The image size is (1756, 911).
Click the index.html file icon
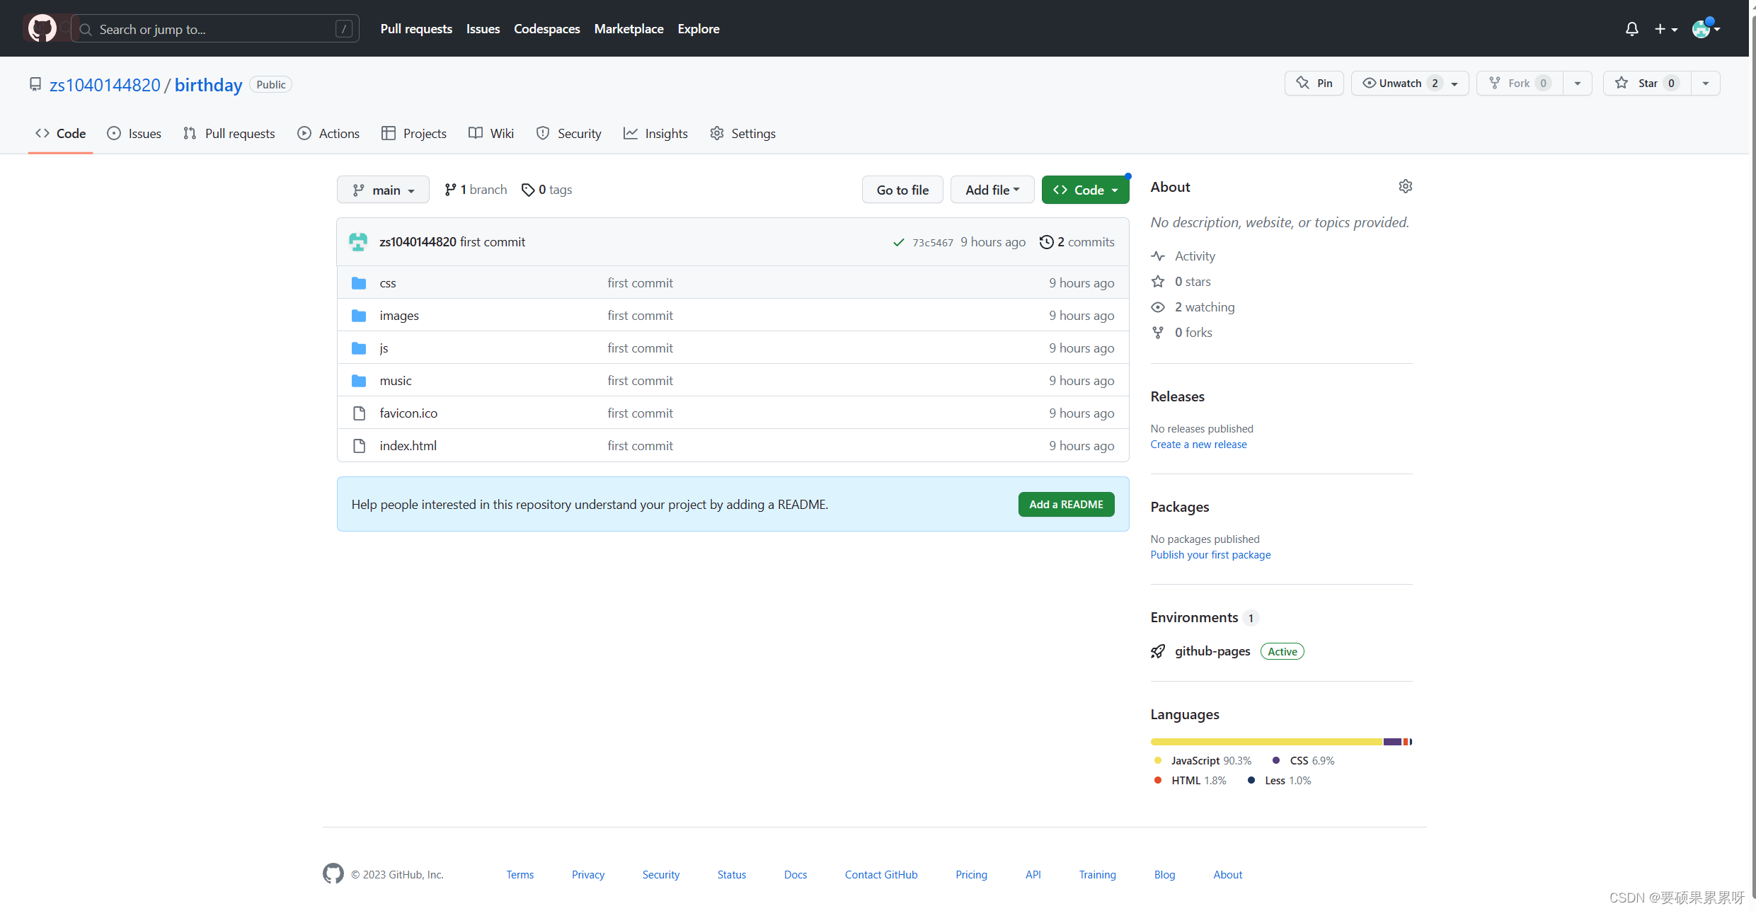[x=359, y=446]
